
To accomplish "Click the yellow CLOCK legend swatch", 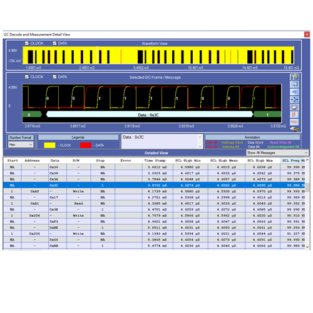I will [49, 145].
